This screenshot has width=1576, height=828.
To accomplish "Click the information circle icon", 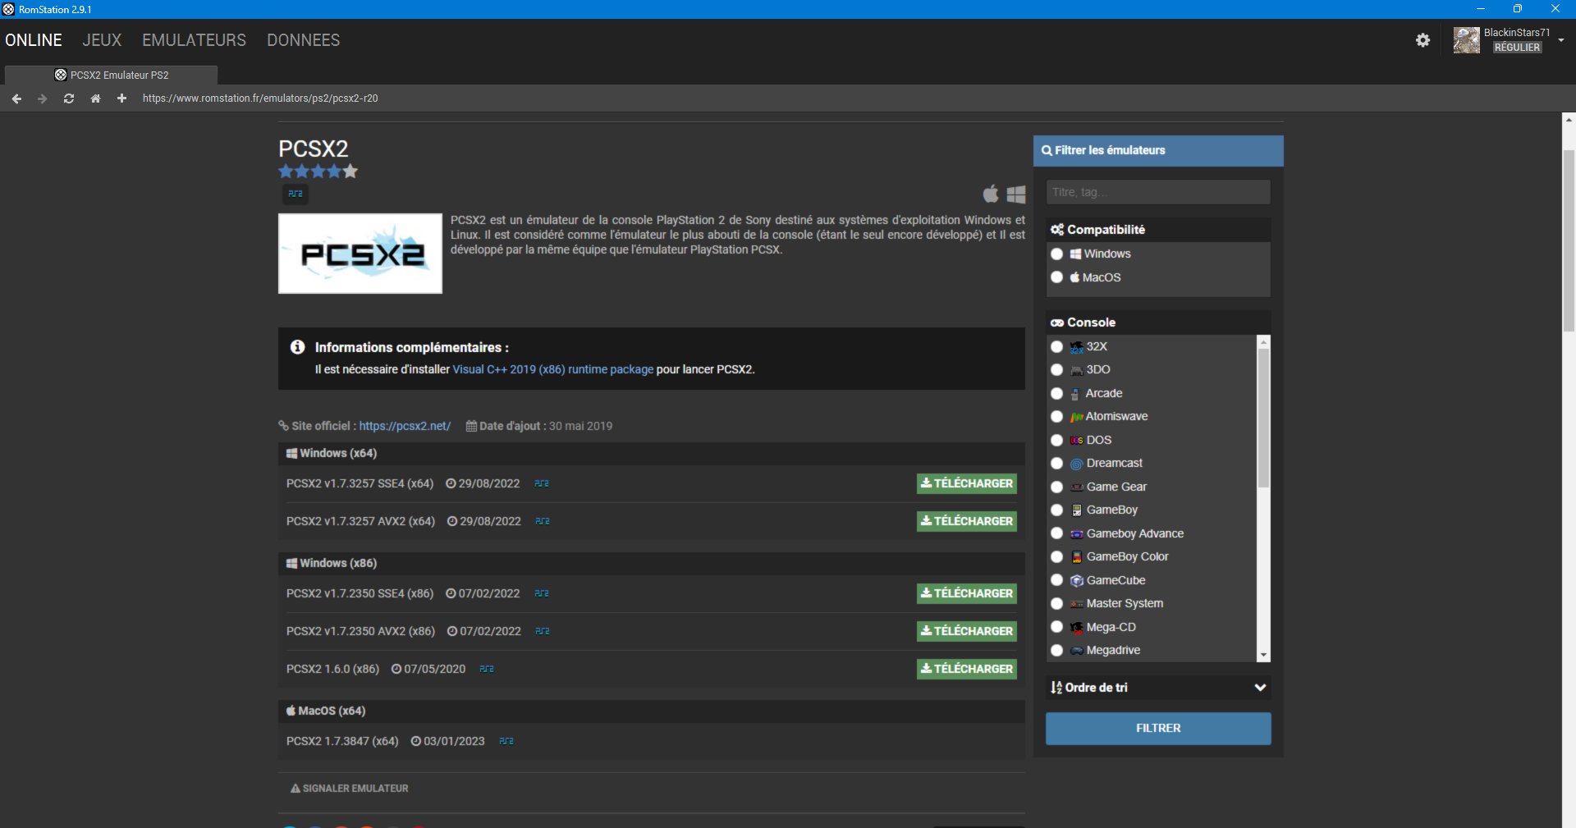I will (x=298, y=347).
